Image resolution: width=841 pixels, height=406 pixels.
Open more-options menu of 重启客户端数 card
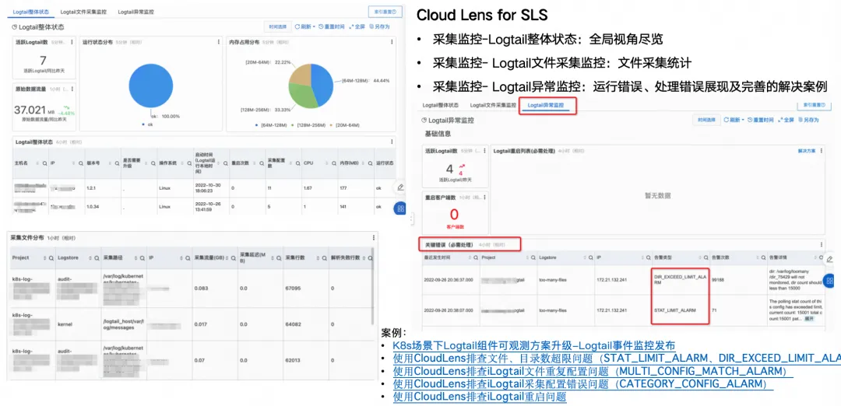(x=485, y=198)
